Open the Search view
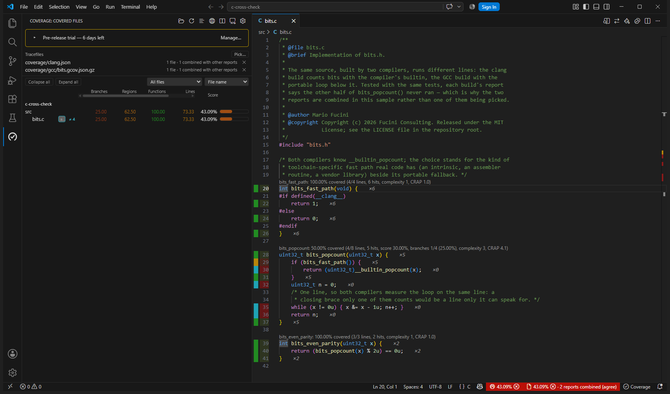Screen dimensions: 670x394 [x=12, y=42]
